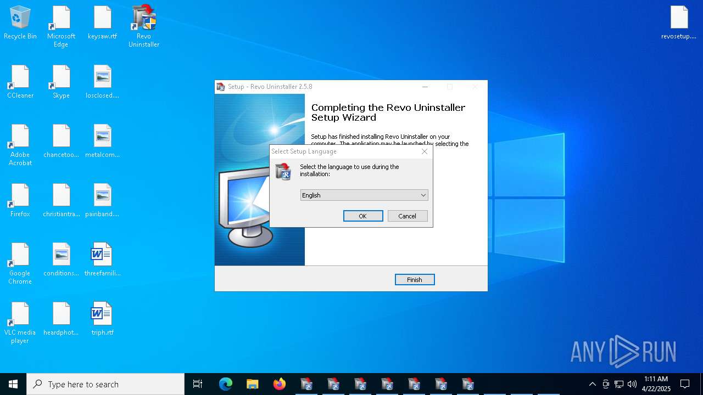Show hidden system tray icons
Viewport: 703px width, 395px height.
(592, 384)
